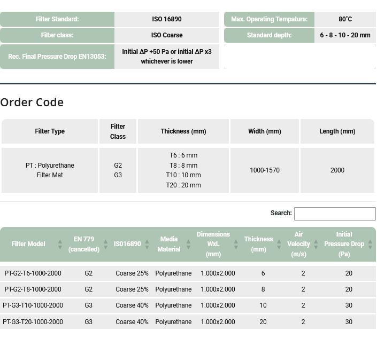Sort table using Media Material arrows
The height and width of the screenshot is (346, 377).
pyautogui.click(x=188, y=244)
